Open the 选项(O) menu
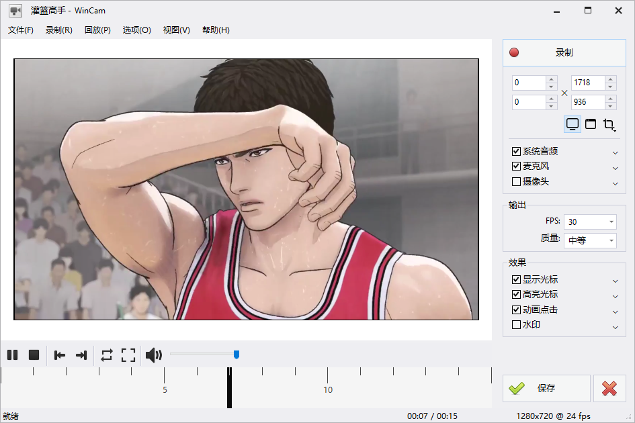This screenshot has height=423, width=635. coord(137,30)
